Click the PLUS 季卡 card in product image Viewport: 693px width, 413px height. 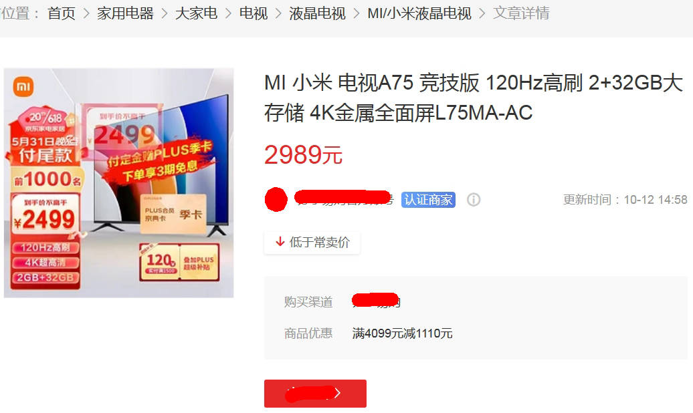[x=173, y=214]
